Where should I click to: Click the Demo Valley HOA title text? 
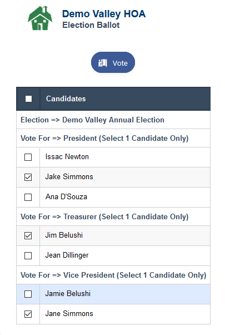pyautogui.click(x=104, y=14)
